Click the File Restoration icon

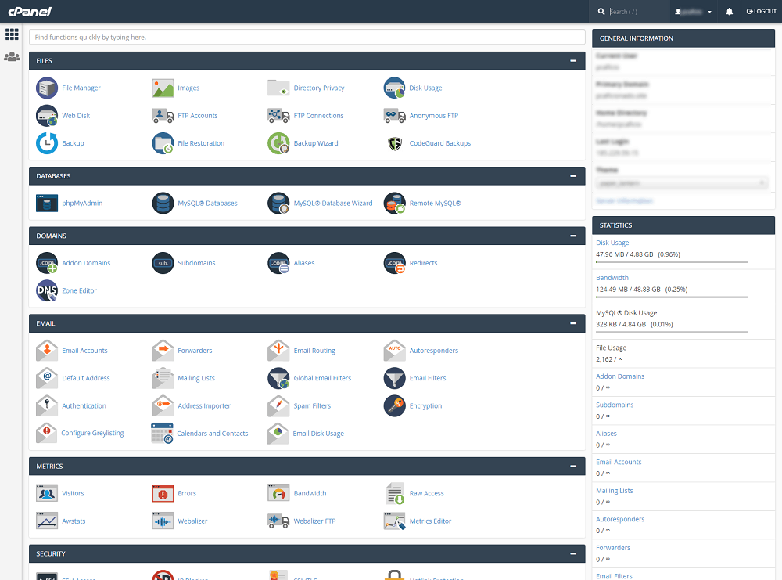coord(163,143)
